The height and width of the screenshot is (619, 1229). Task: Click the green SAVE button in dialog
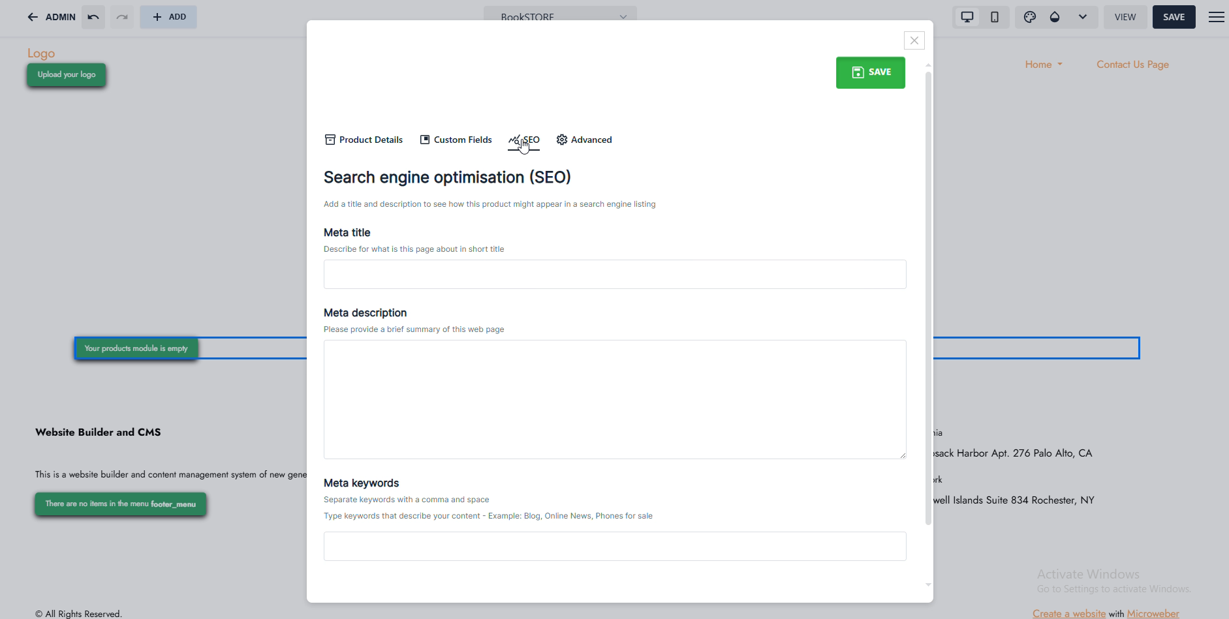coord(871,72)
